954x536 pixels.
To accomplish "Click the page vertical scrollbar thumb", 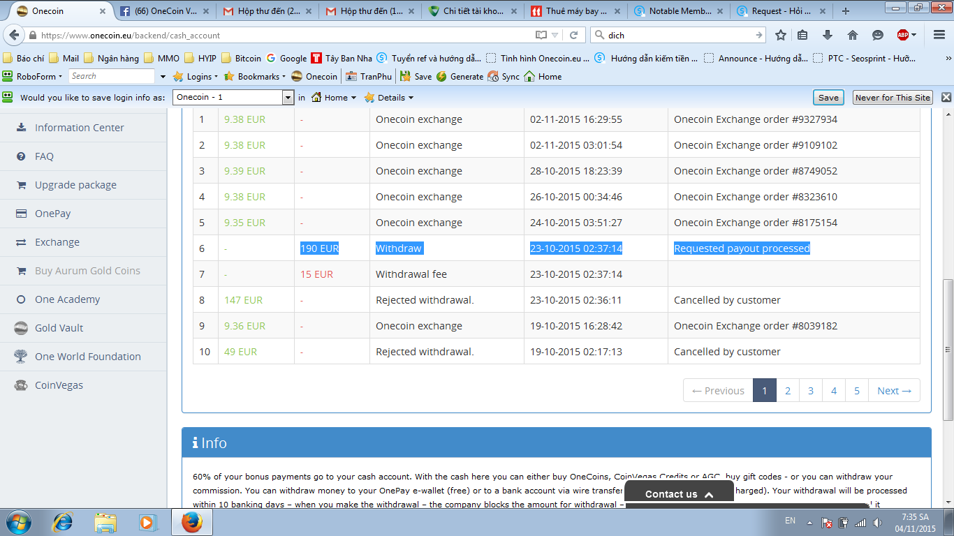I will [948, 350].
